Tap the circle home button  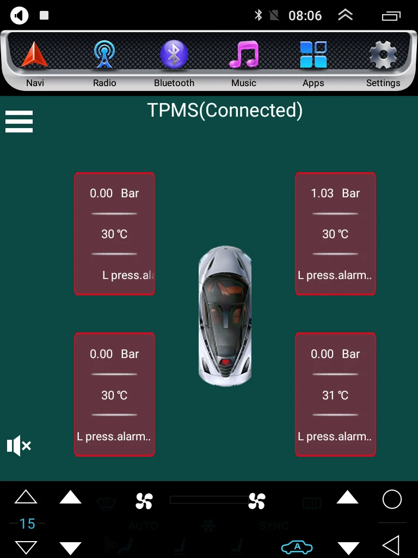tap(392, 499)
